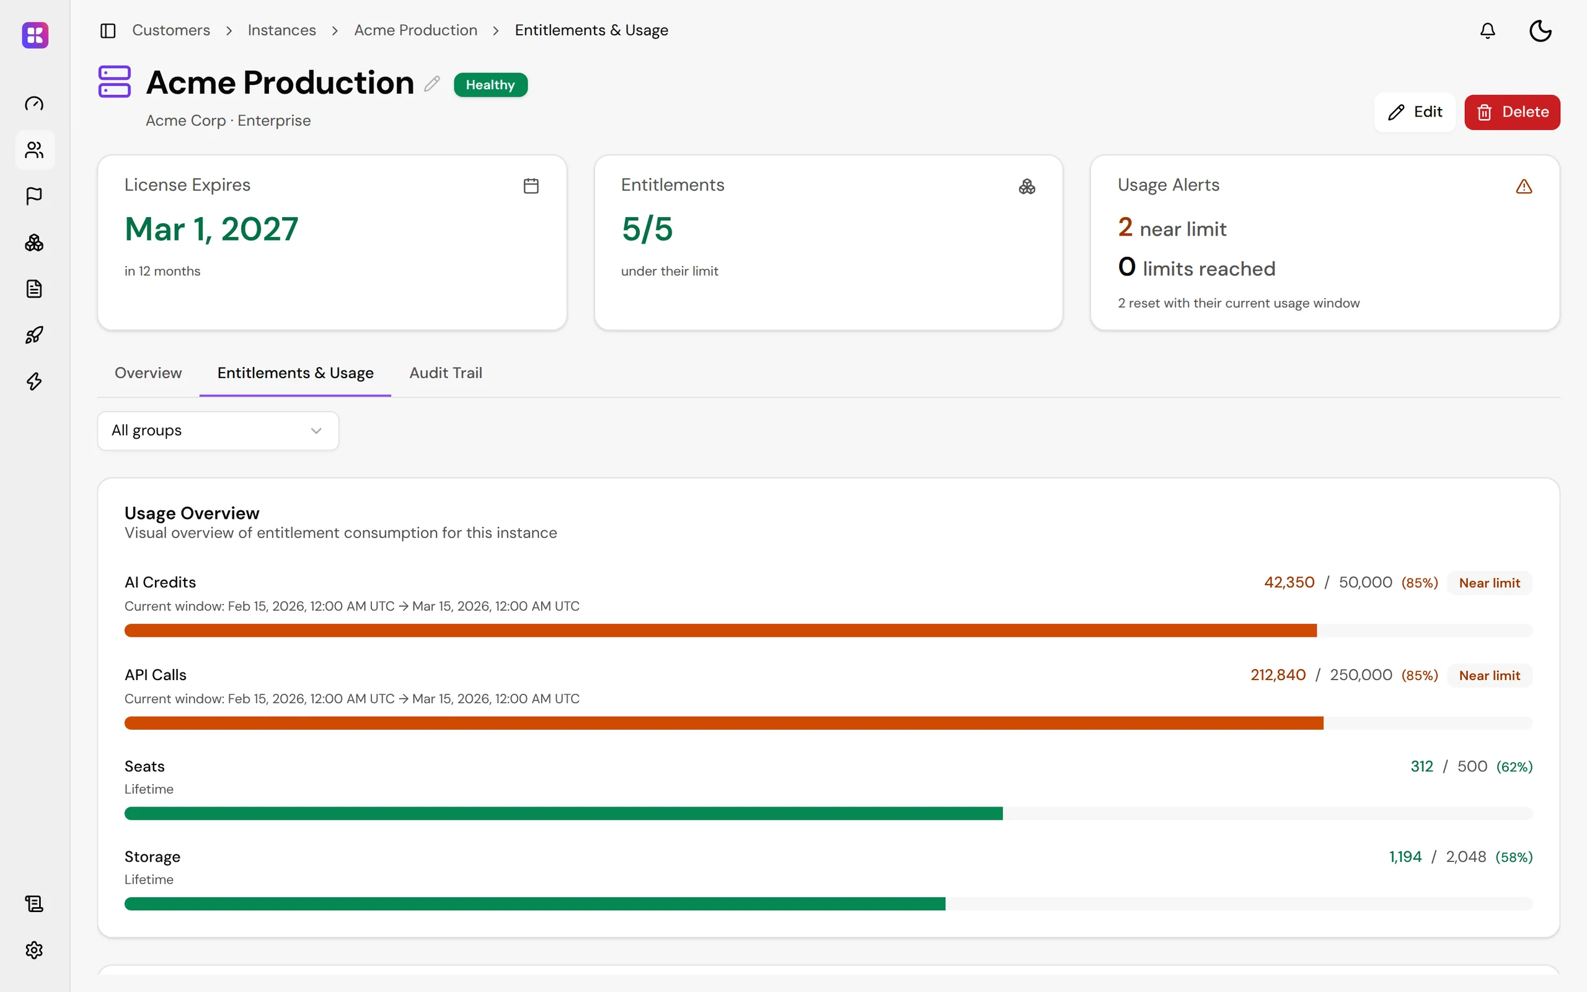Viewport: 1587px width, 992px height.
Task: Switch to the Audit Trail tab
Action: click(446, 373)
